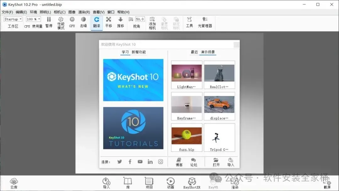This screenshot has height=191, width=339.
Task: Toggle Performance mode in the toolbar
Action: (x=61, y=23)
